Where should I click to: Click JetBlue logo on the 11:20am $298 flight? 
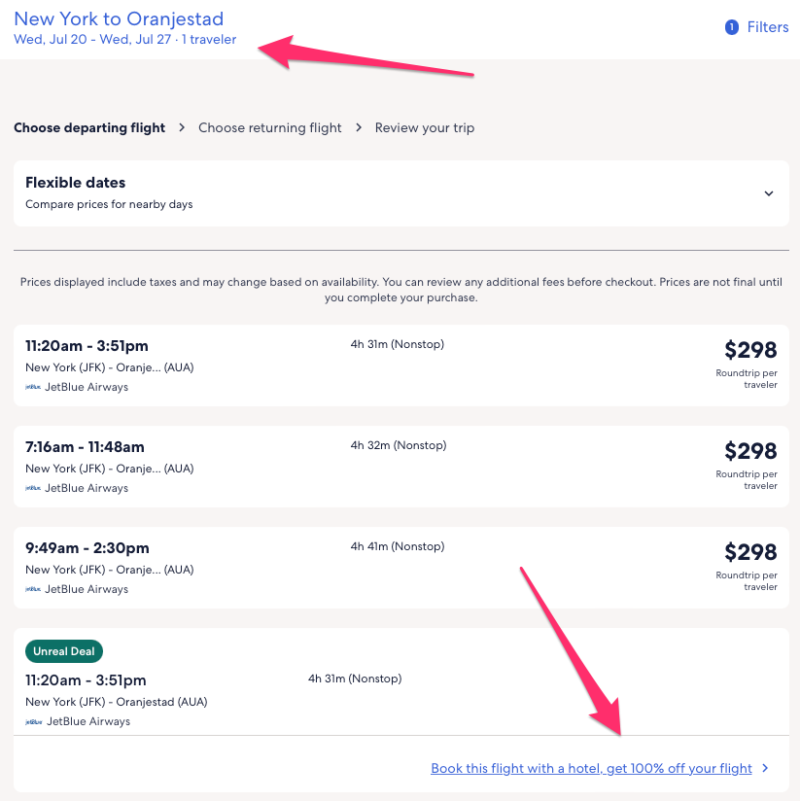coord(33,387)
